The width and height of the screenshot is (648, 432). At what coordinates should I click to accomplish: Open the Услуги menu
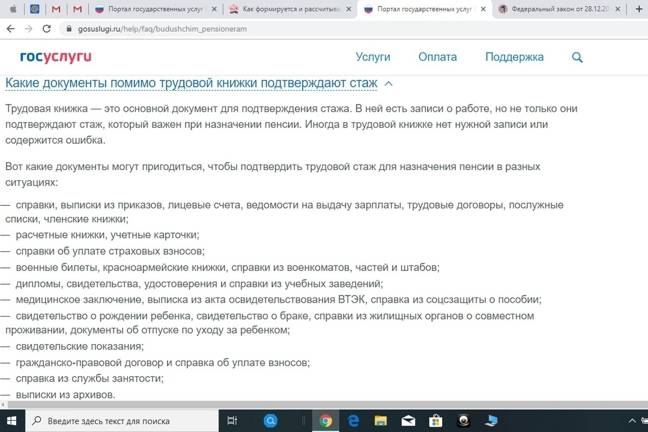coord(373,57)
